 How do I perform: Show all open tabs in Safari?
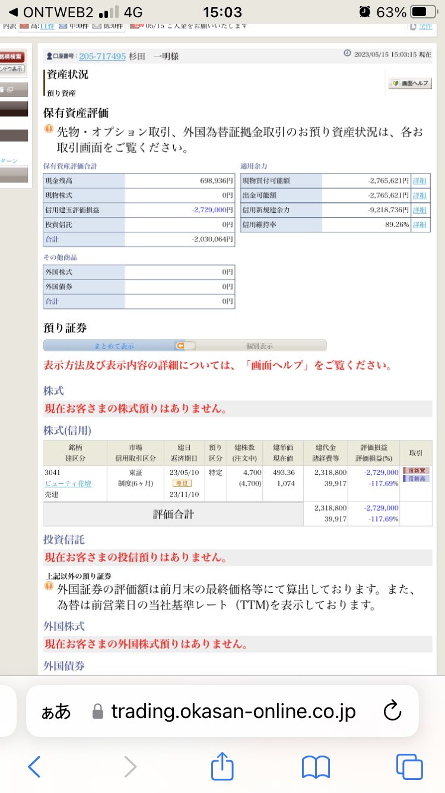(409, 766)
